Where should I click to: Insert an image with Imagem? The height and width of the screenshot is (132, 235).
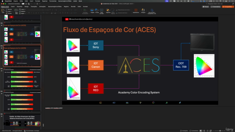92,11
